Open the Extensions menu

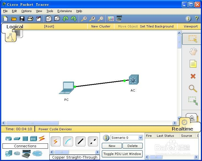pyautogui.click(x=65, y=11)
